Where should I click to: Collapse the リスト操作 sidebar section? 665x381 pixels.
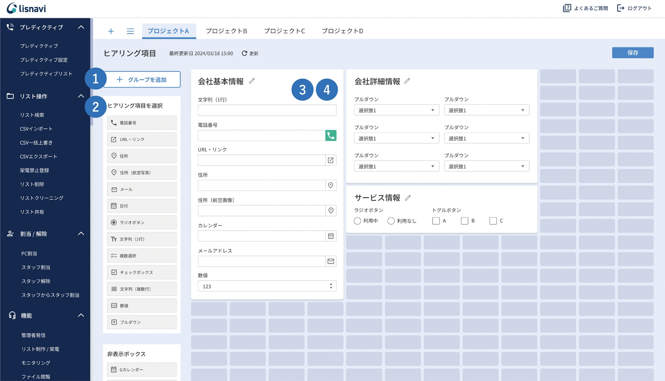pyautogui.click(x=81, y=96)
